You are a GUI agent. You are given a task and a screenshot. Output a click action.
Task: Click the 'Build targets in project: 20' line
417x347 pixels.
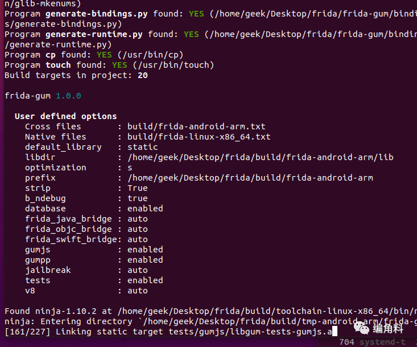click(76, 75)
